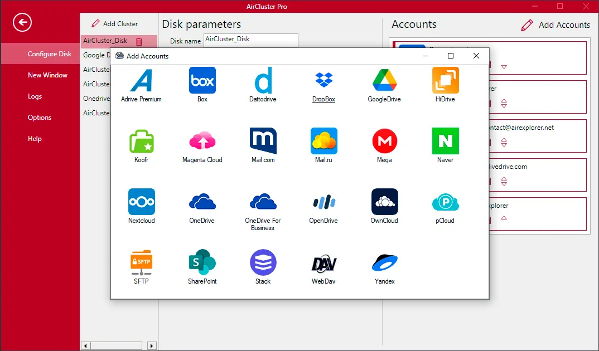Delete the AirCluster_Disk cluster via trash icon

click(x=139, y=41)
